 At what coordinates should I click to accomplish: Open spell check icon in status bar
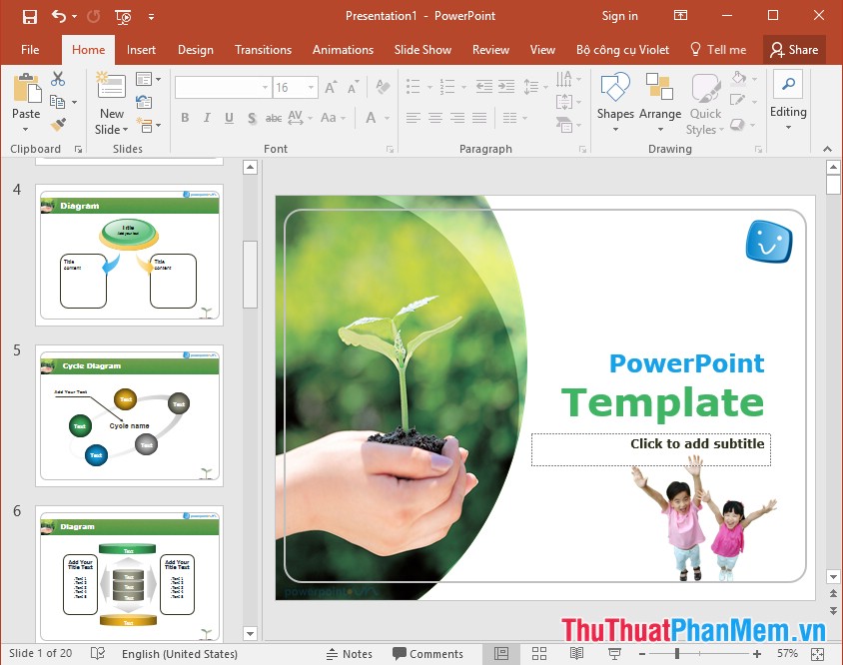tap(98, 653)
